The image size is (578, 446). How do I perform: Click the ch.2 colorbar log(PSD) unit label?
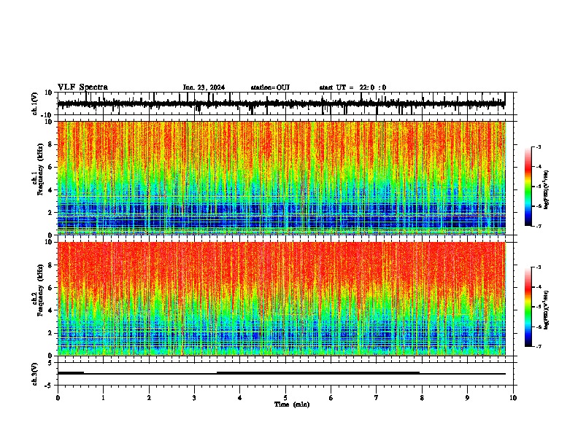547,310
